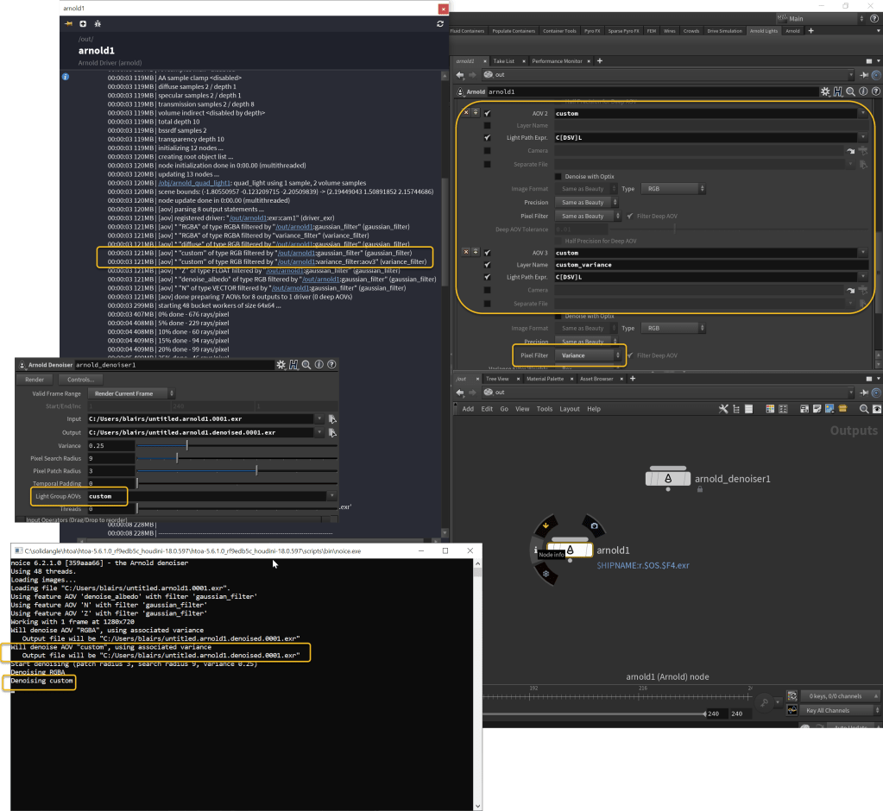Toggle the AOV 3 Layer Name checkbox
Screen dimensions: 883x811
click(488, 265)
